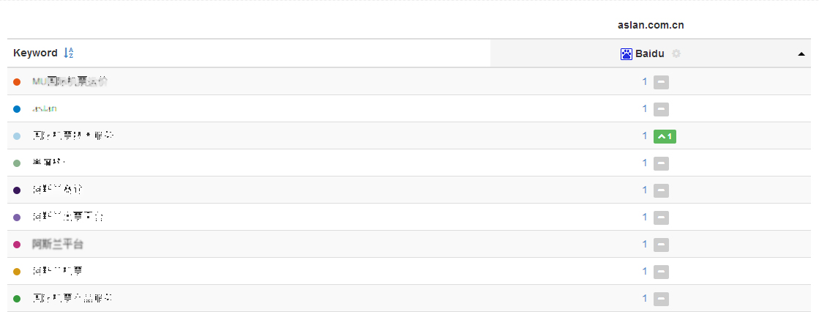Click the orange dot beside MU国际机票运价
The image size is (819, 312).
click(x=17, y=82)
